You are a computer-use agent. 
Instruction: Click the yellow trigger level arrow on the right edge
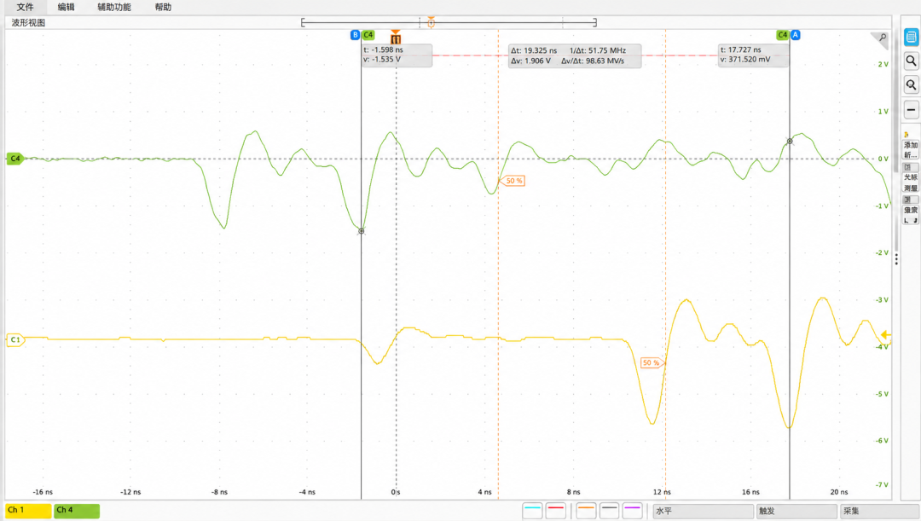[x=886, y=335]
